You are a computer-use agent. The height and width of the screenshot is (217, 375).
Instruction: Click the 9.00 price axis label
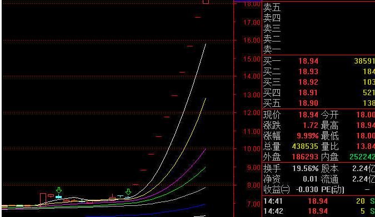(x=253, y=167)
